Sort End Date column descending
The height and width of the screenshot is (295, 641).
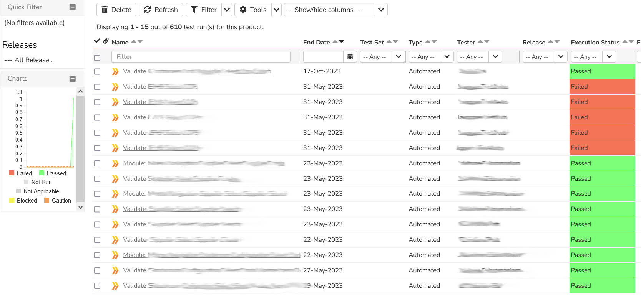pyautogui.click(x=342, y=42)
